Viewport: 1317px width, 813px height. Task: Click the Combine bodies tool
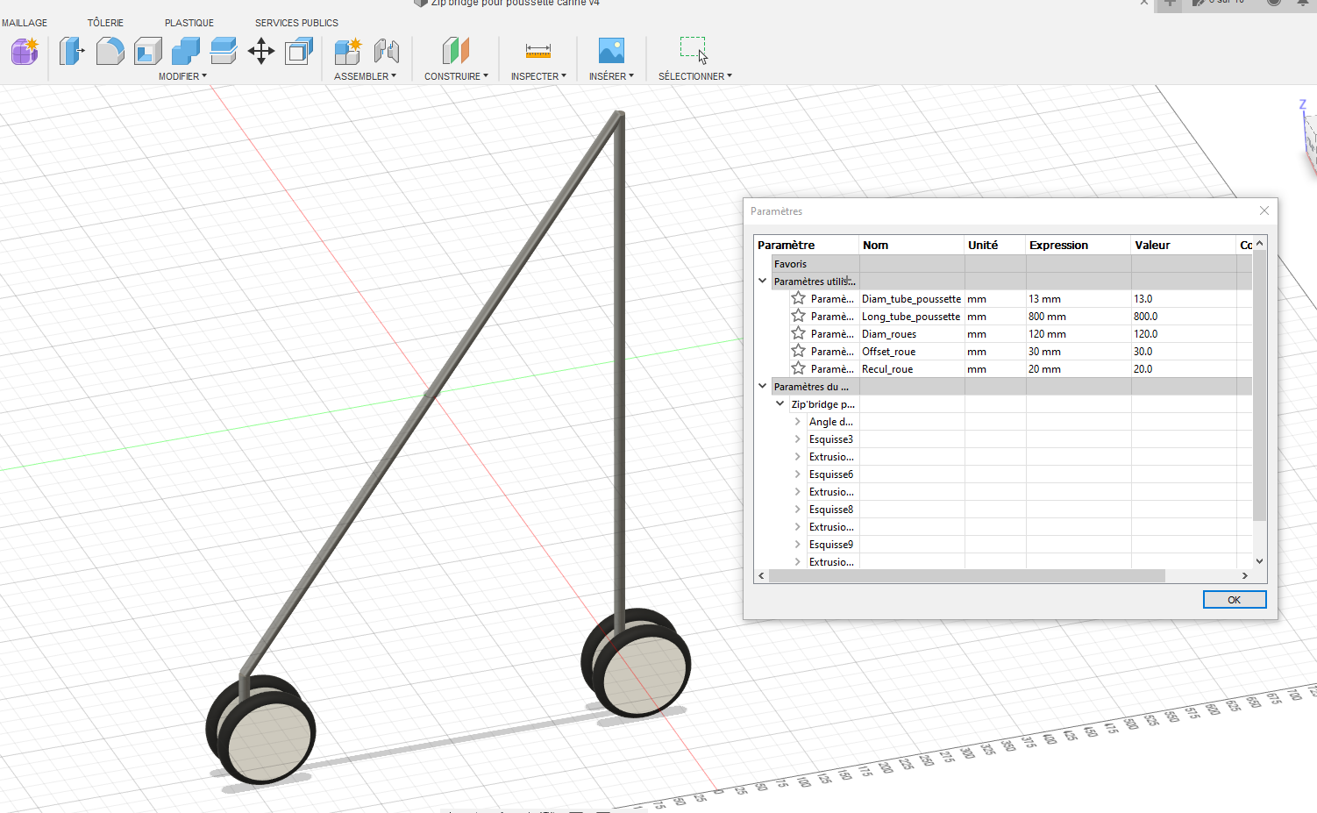click(185, 52)
